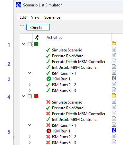The height and width of the screenshot is (145, 123).
Task: Open folder icon for the green scenario
Action: pos(114,43)
